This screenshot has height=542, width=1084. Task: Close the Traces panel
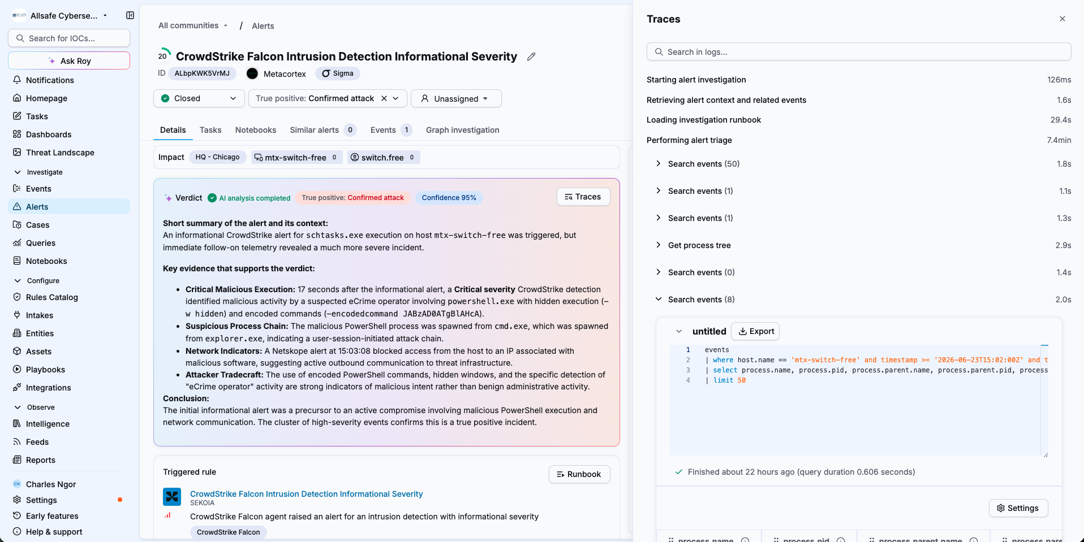(x=1063, y=19)
